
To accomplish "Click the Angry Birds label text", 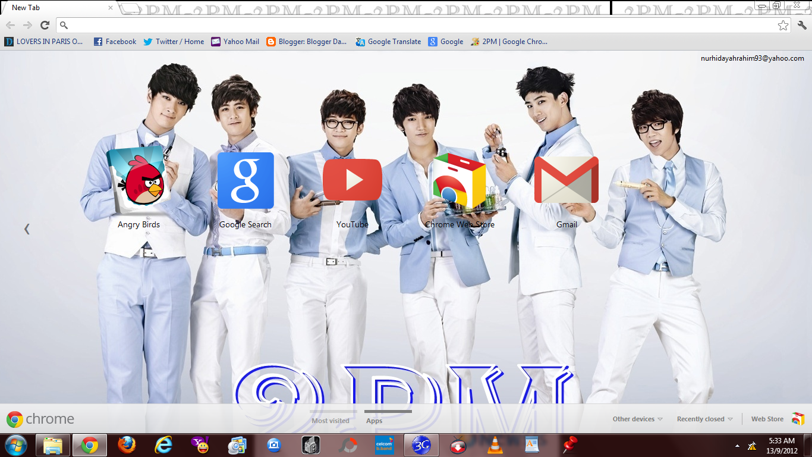I will [x=139, y=224].
